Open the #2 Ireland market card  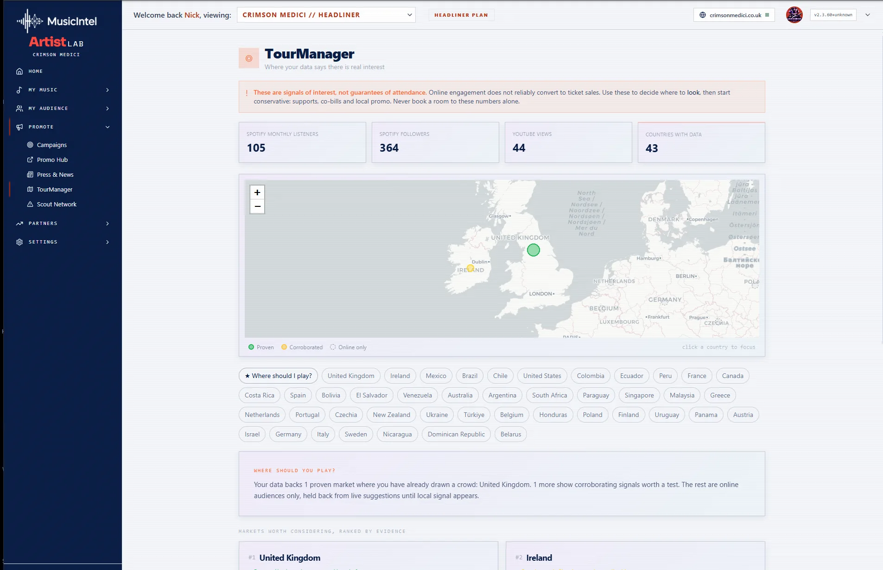[635, 556]
